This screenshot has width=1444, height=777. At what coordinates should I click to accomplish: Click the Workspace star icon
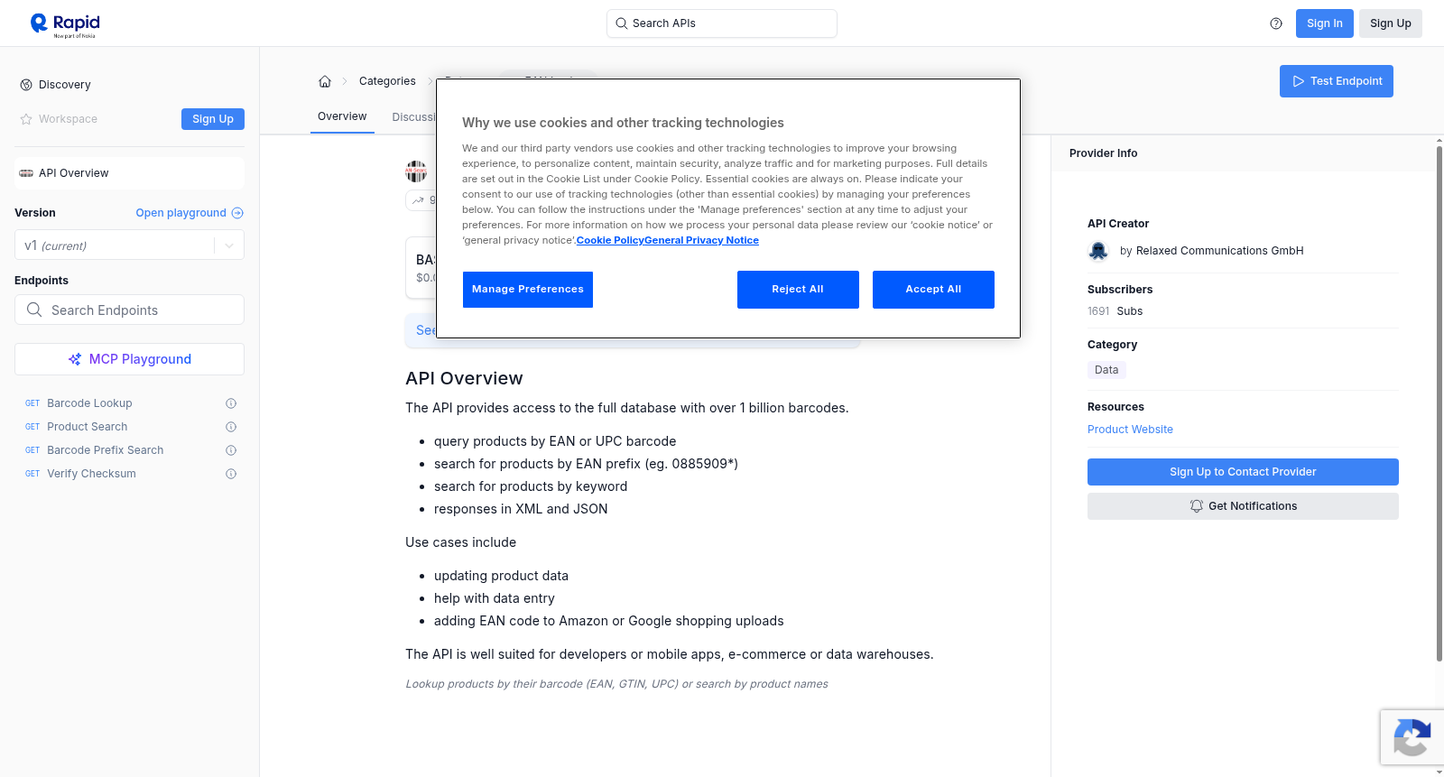coord(26,119)
